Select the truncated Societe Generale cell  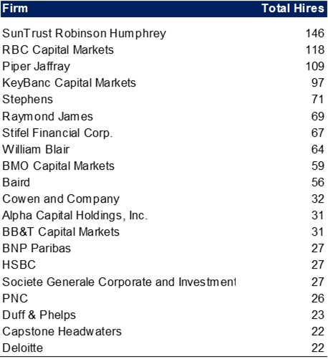119,282
